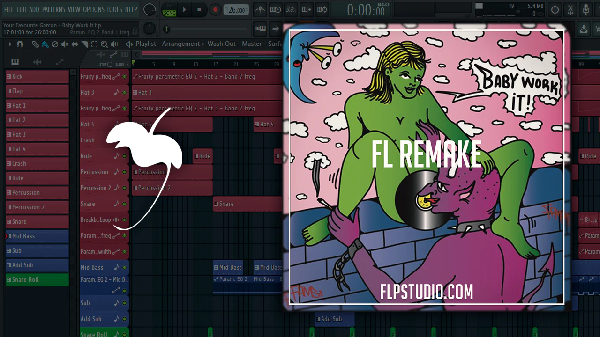Image resolution: width=600 pixels, height=337 pixels.
Task: Start playback with the play button
Action: 185,9
